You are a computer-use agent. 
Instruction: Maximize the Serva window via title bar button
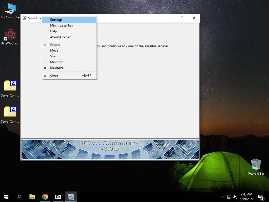pyautogui.click(x=182, y=18)
